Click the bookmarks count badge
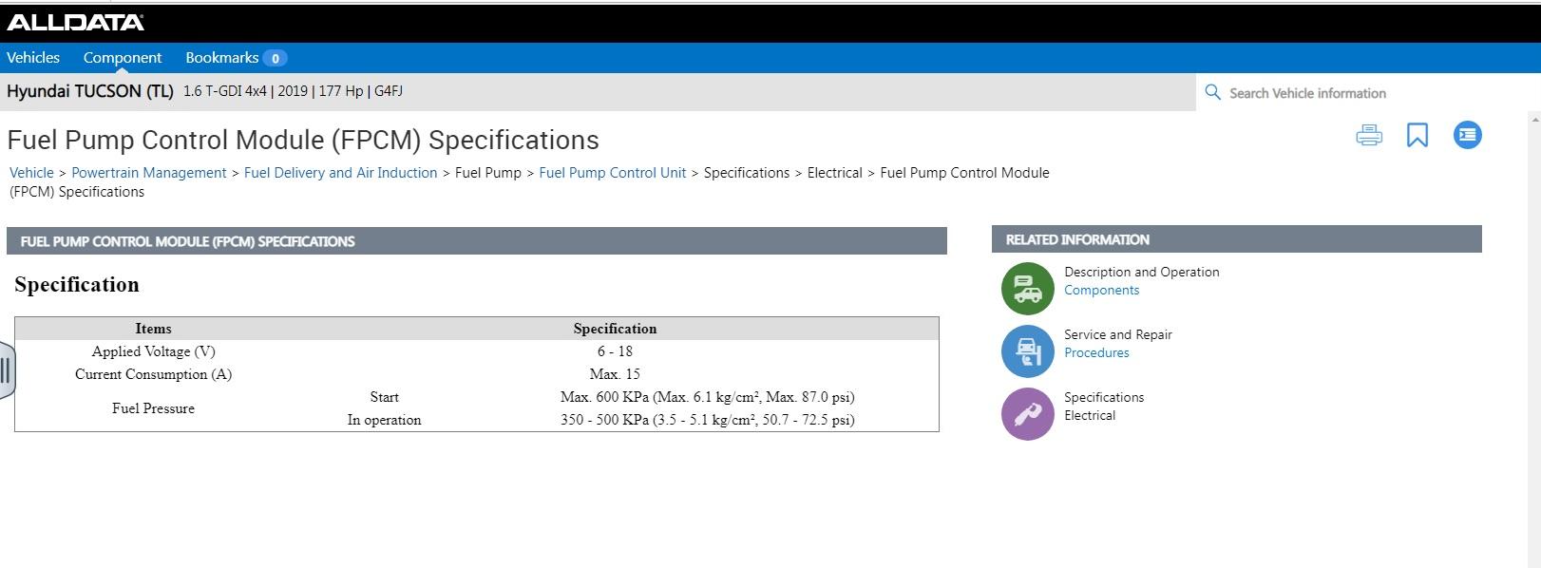The width and height of the screenshot is (1541, 568). [275, 58]
